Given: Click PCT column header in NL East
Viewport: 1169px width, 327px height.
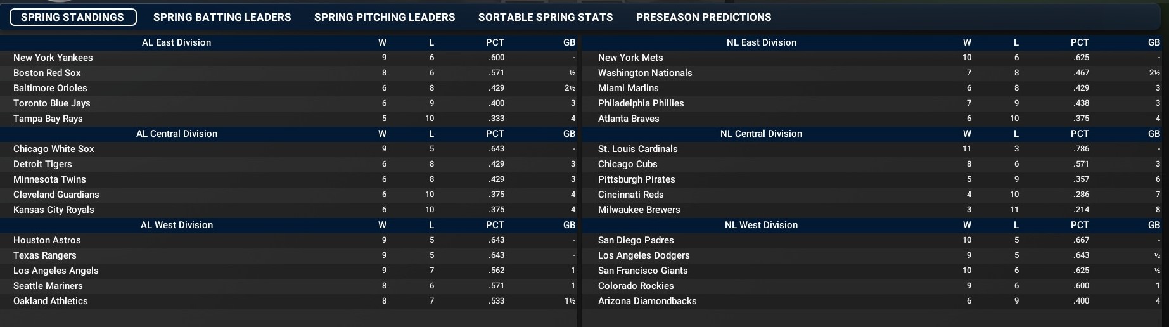Looking at the screenshot, I should pos(1080,42).
